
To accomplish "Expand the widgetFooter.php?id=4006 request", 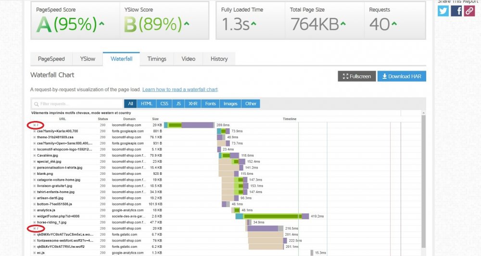I will pos(34,216).
